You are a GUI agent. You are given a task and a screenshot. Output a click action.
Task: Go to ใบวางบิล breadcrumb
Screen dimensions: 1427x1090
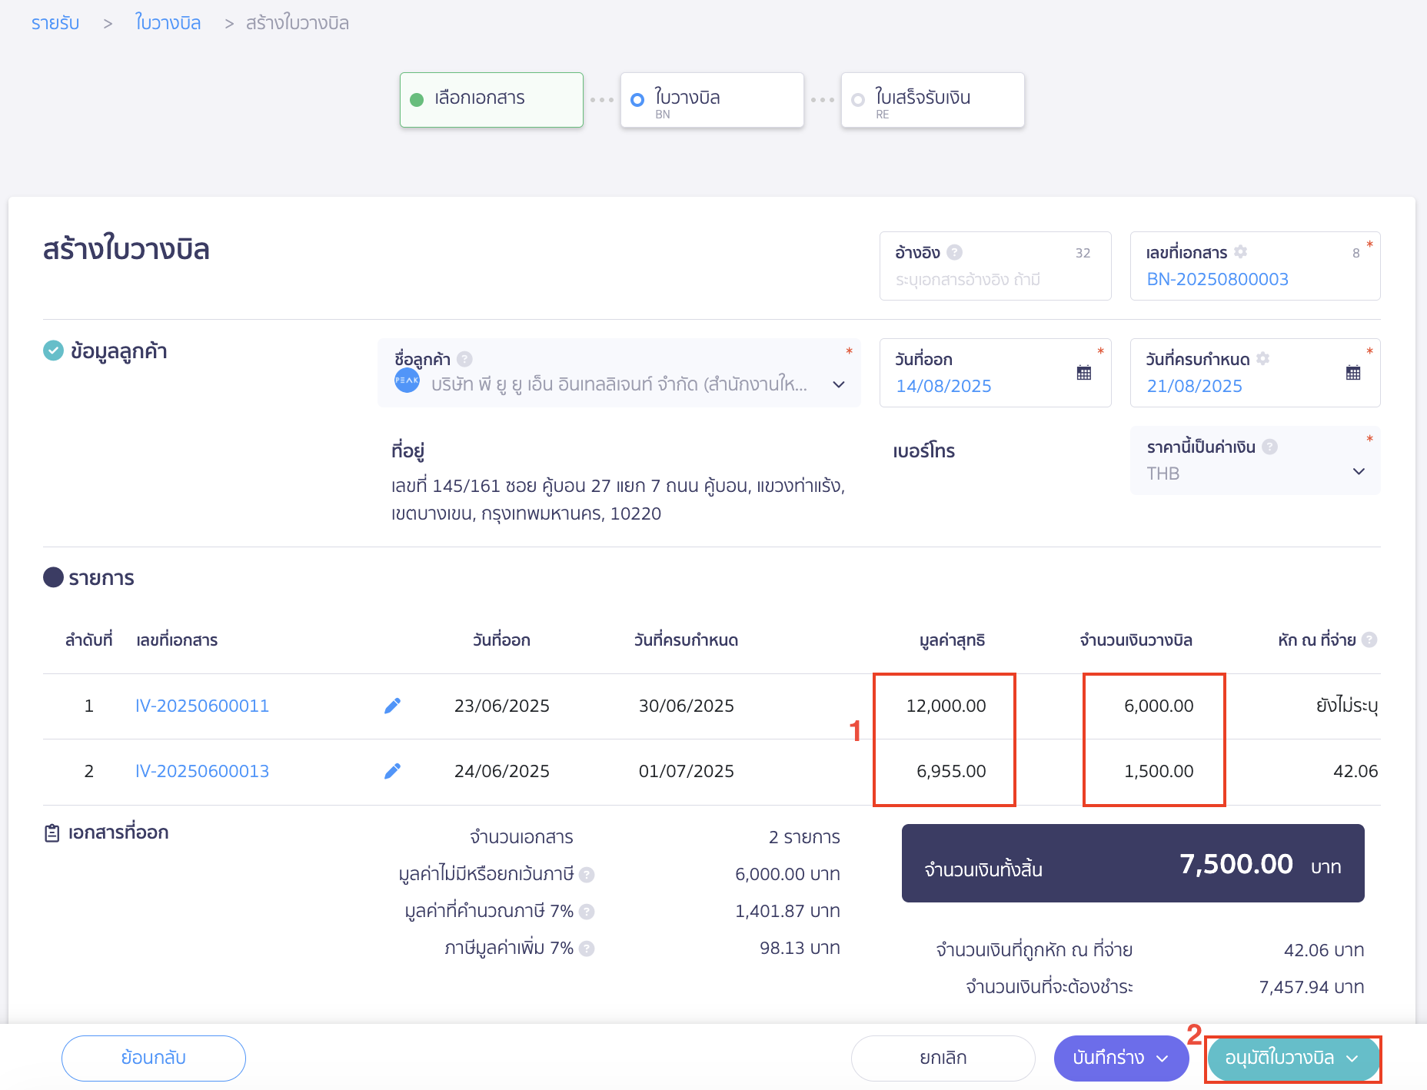pos(168,23)
